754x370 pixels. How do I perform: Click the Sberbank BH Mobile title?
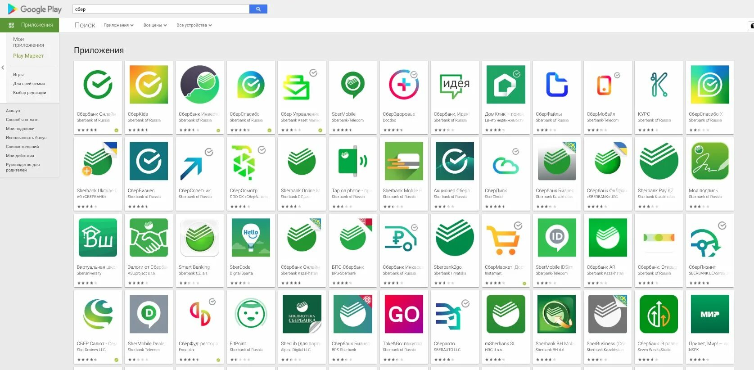pos(555,344)
